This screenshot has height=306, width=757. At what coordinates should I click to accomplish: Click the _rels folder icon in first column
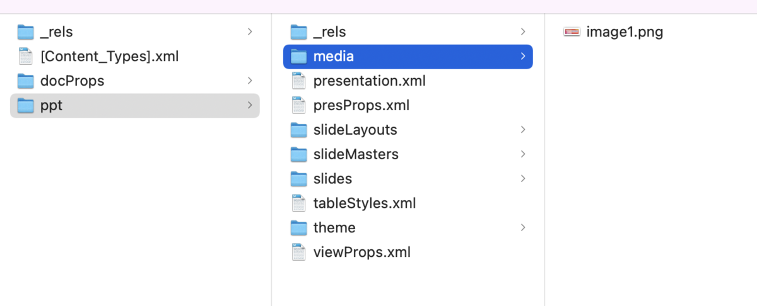26,31
